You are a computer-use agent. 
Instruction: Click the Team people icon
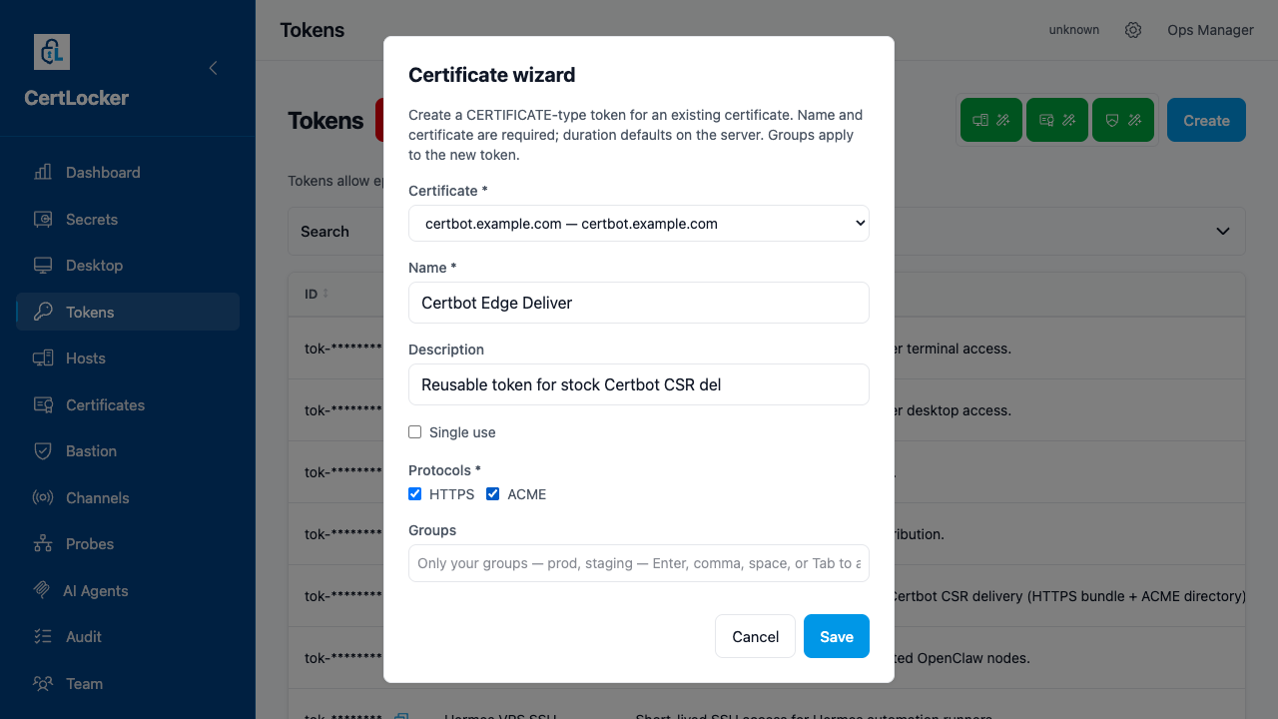point(43,684)
